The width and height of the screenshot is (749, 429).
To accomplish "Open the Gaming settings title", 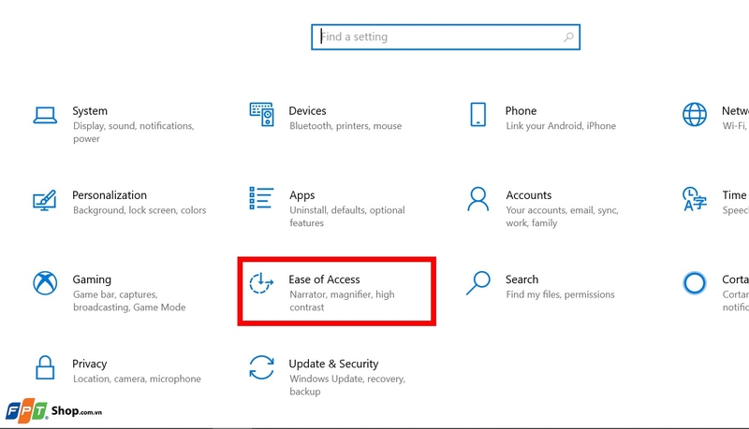I will 92,279.
